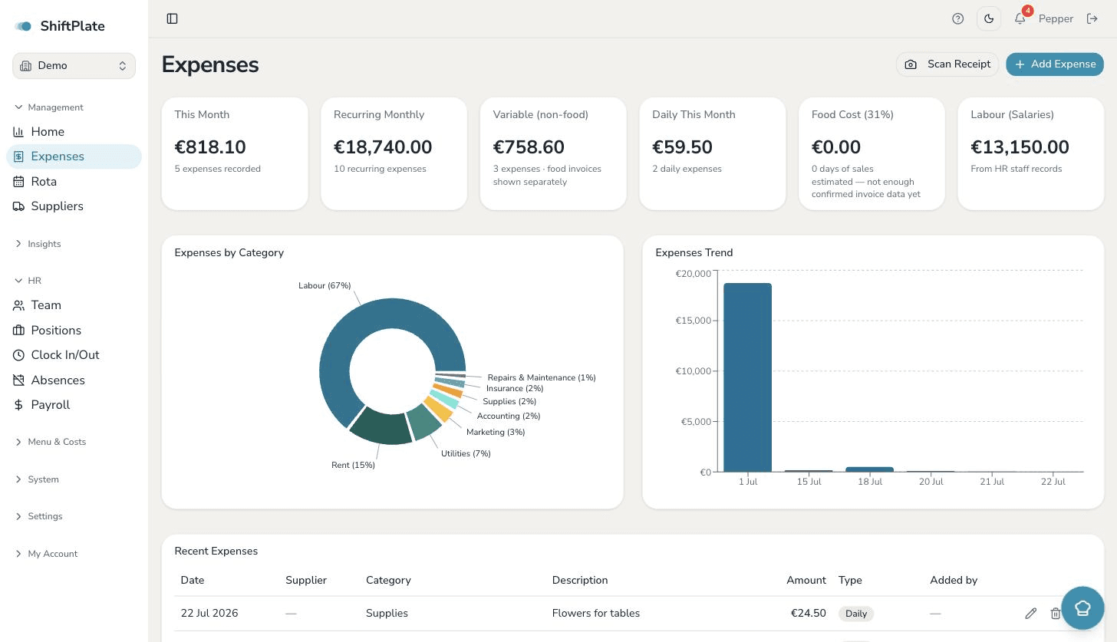Open the Home menu item
The height and width of the screenshot is (642, 1117).
[x=74, y=132]
